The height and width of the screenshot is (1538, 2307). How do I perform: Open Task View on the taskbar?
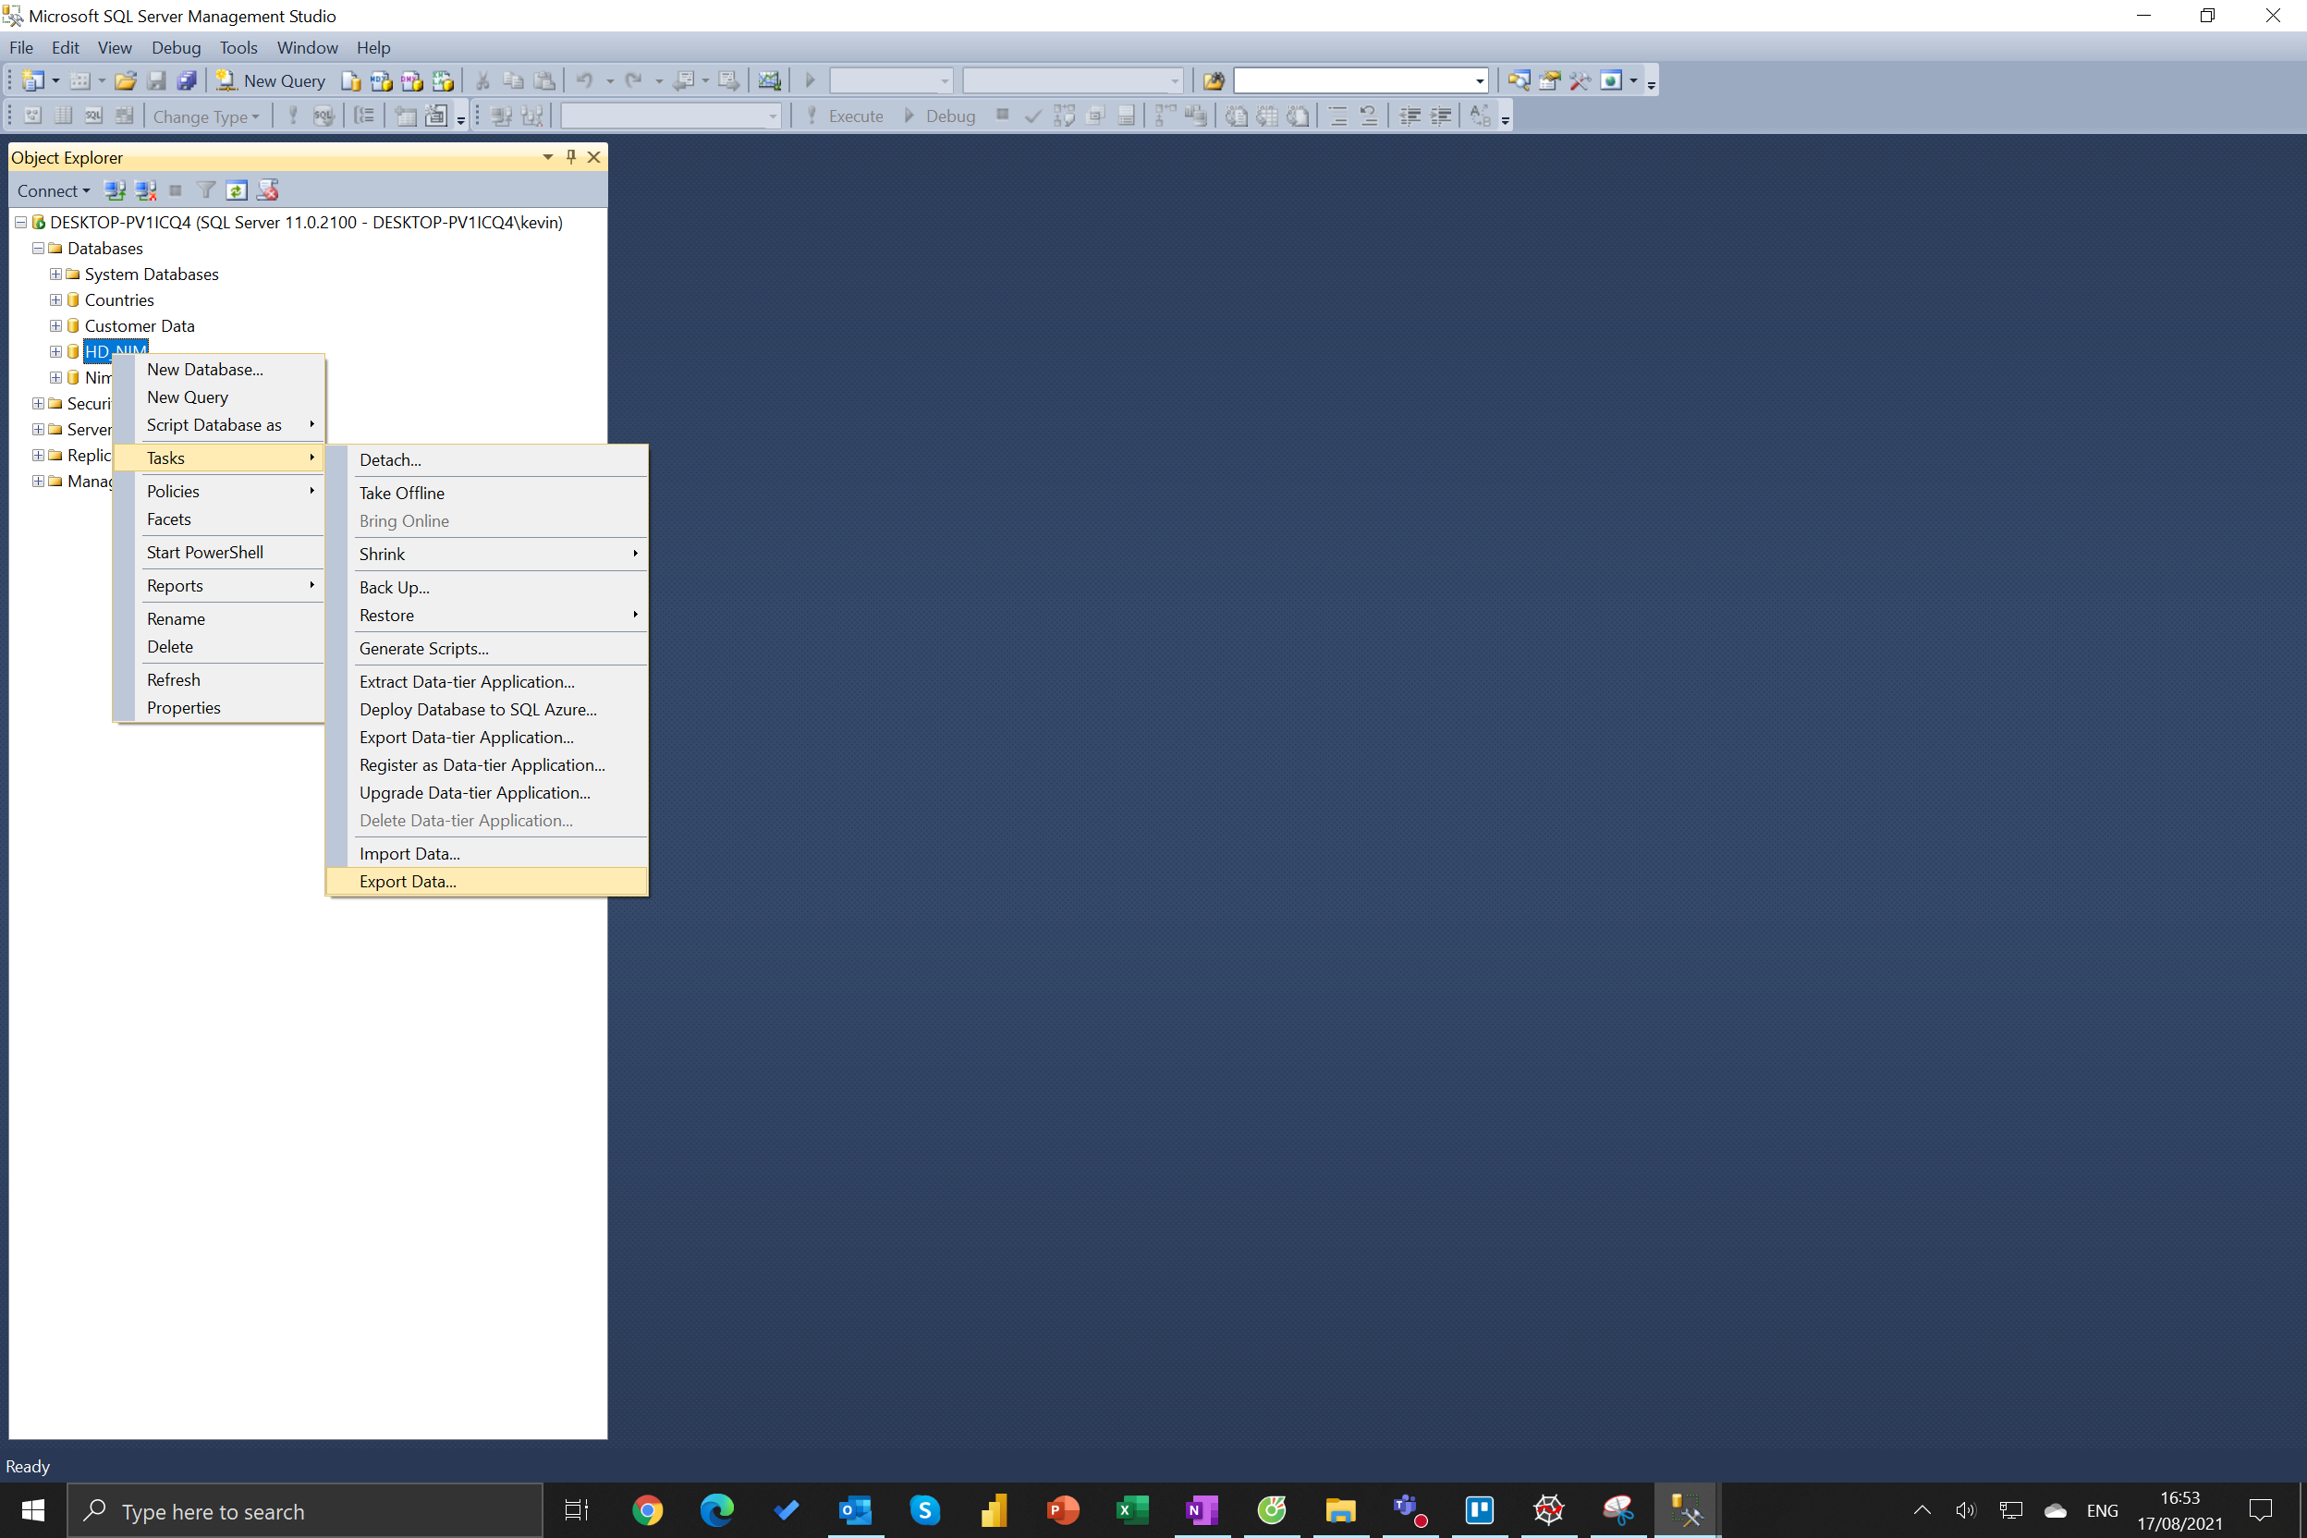click(x=577, y=1510)
